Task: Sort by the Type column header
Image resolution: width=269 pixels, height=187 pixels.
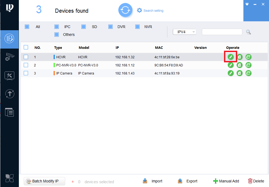Action: (58, 47)
